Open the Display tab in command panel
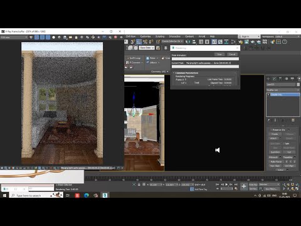301x226 pixels. (x=292, y=78)
